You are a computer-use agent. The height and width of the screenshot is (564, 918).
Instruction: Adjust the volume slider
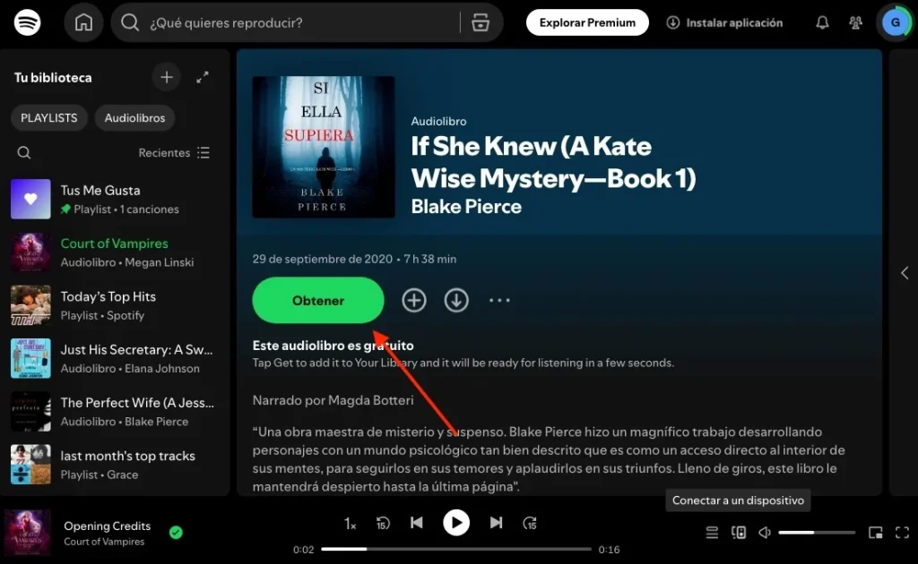(817, 533)
